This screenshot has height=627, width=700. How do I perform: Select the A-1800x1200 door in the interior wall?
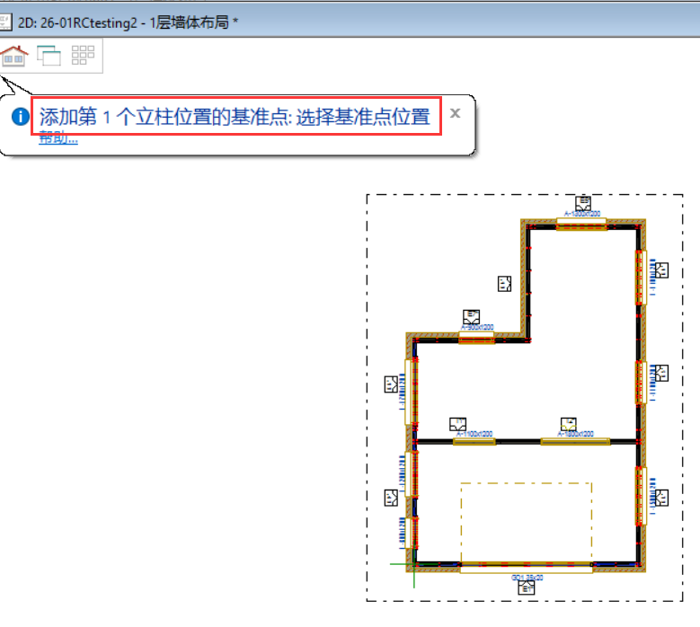coord(575,442)
